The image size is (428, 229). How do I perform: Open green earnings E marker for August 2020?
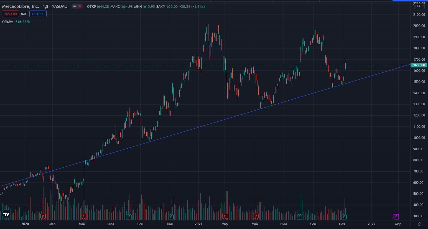click(129, 217)
